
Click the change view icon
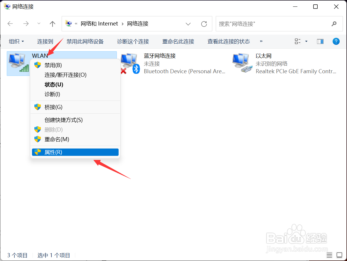pyautogui.click(x=298, y=41)
